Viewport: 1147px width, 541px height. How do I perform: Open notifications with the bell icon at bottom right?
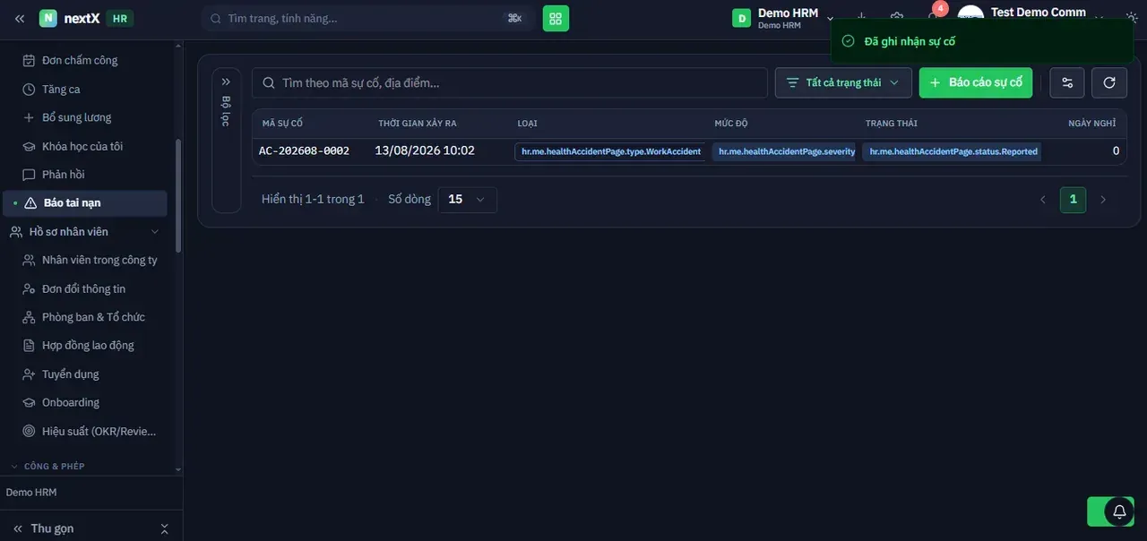(1119, 511)
